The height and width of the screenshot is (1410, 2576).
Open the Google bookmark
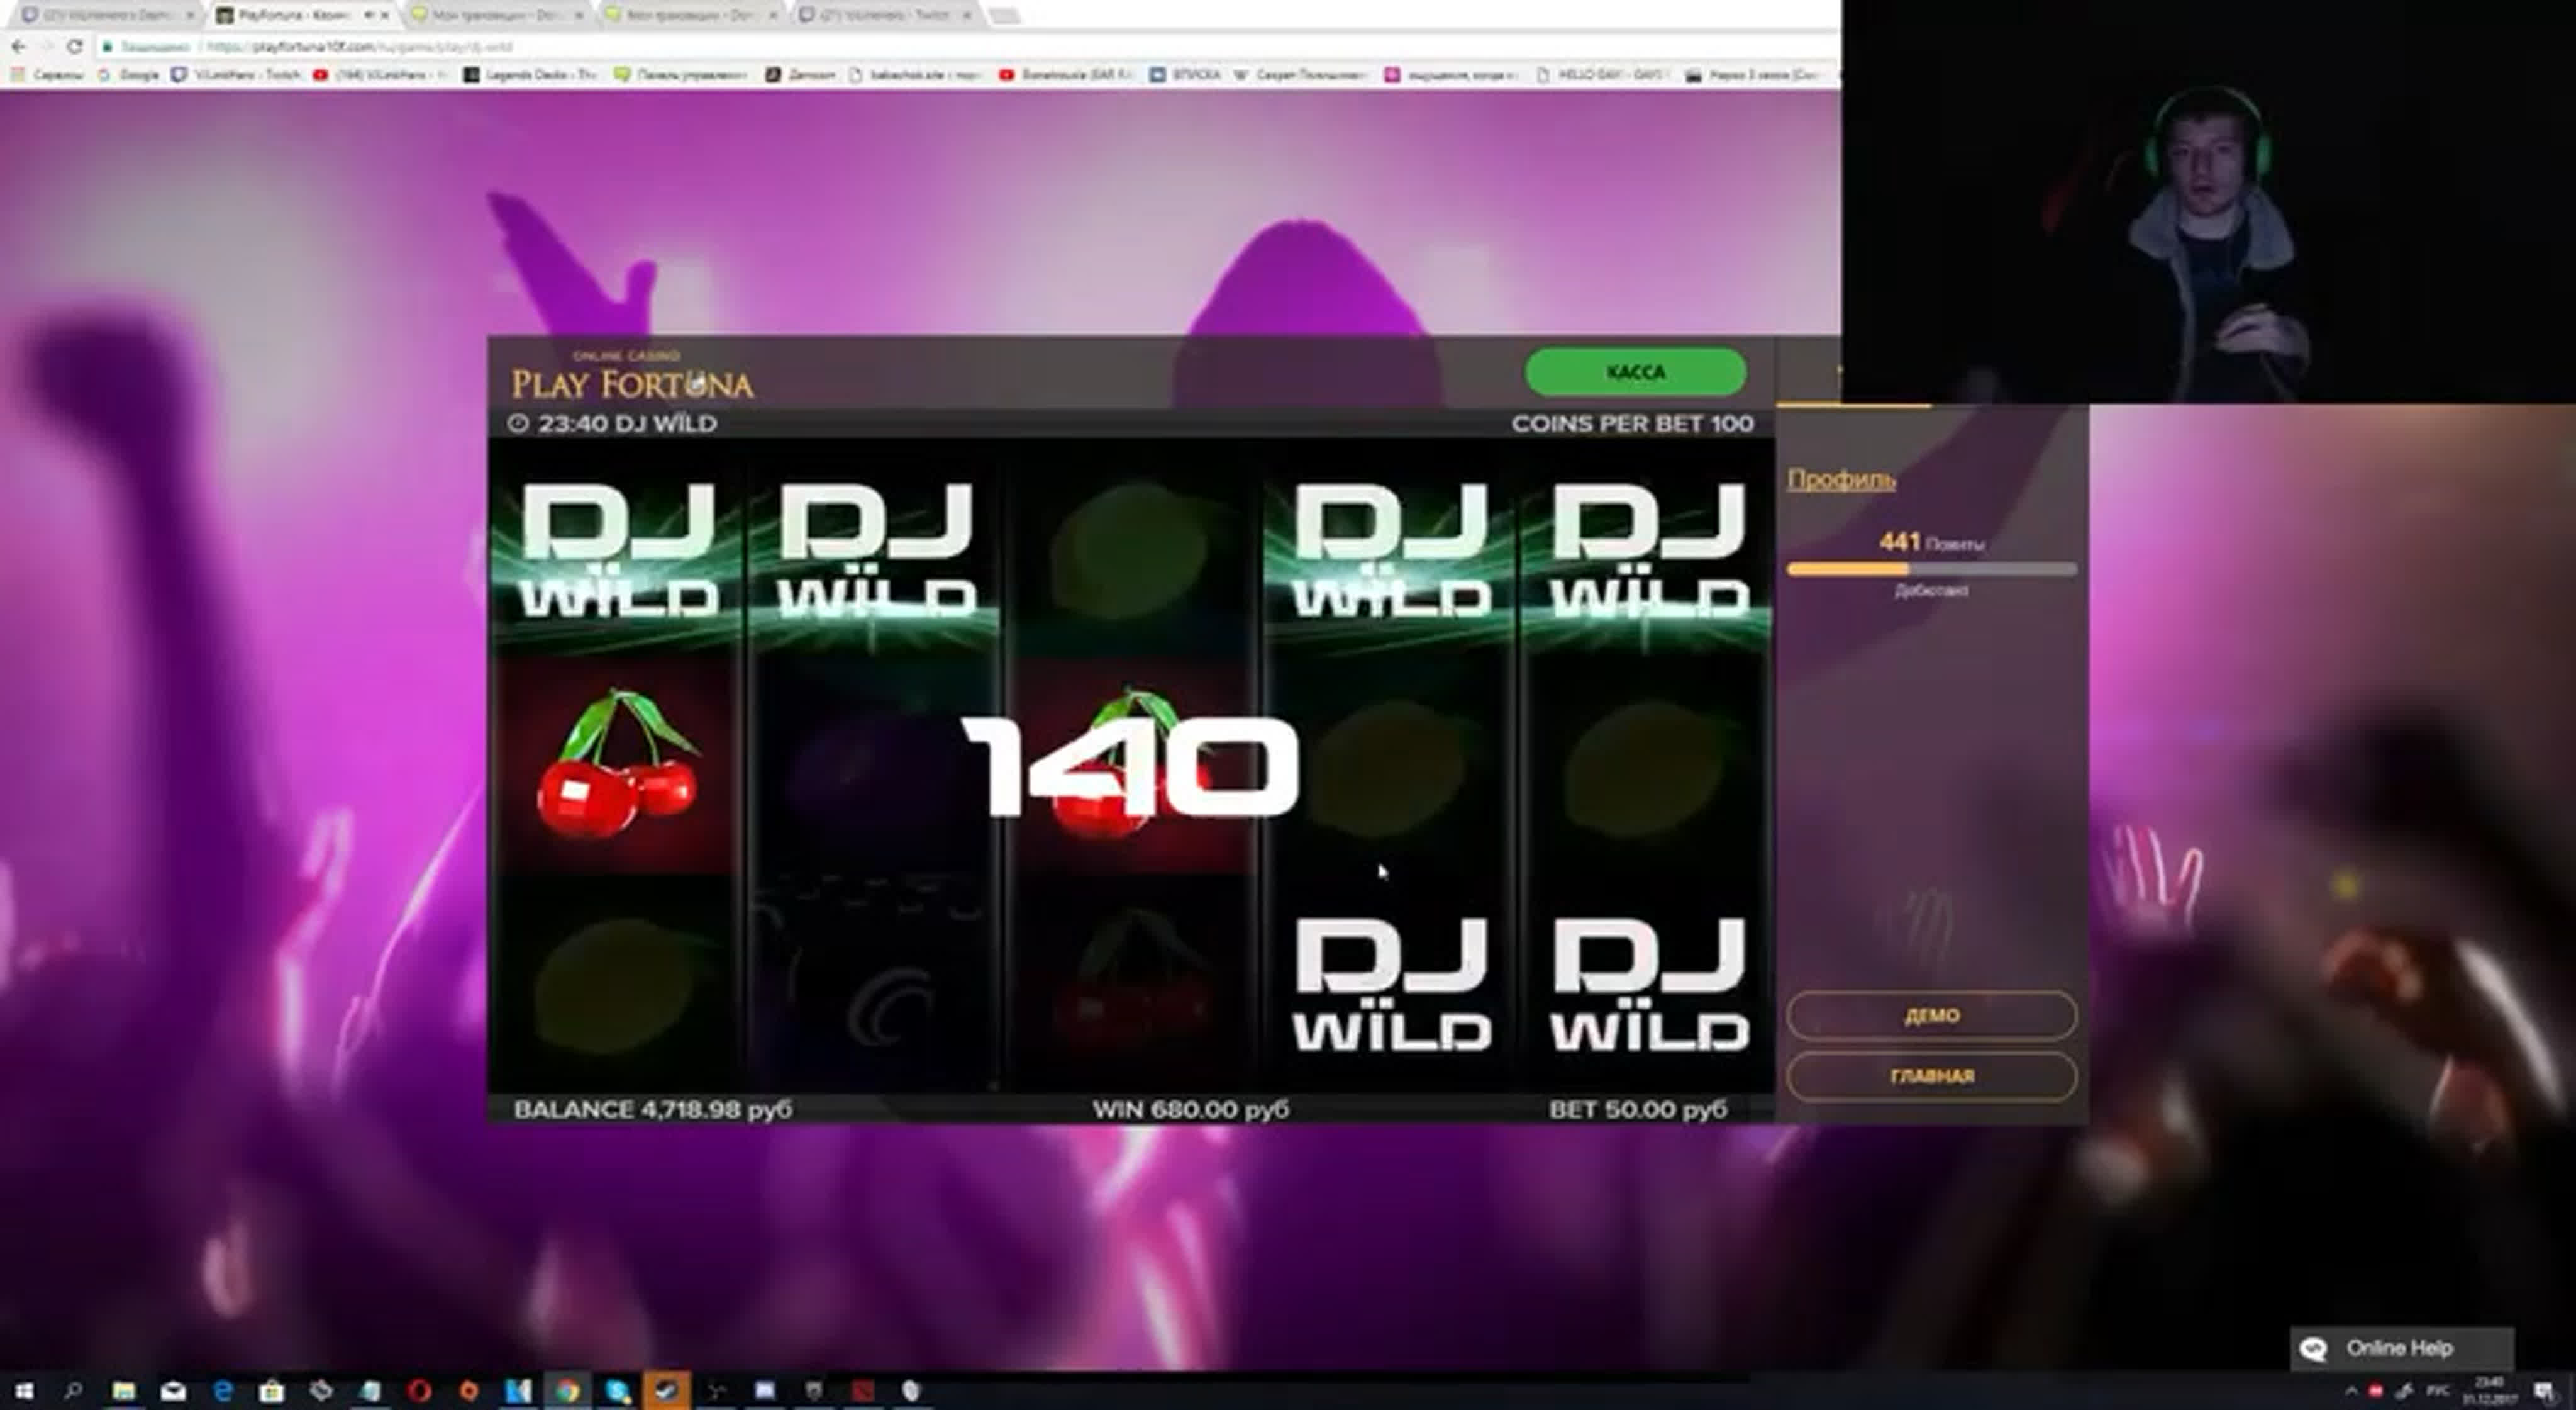click(129, 75)
